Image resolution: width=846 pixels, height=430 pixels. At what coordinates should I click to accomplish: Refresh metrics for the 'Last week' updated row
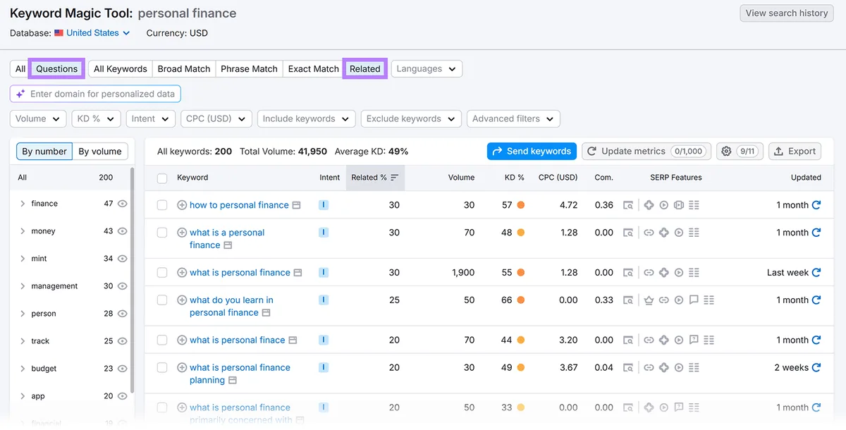(x=816, y=273)
